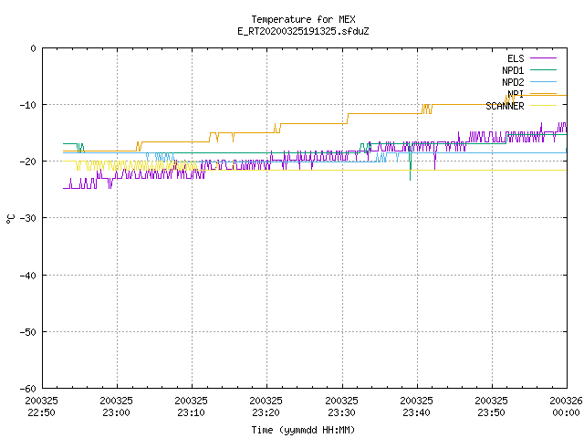Viewport: 584px width, 438px height.
Task: Click the x-axis label '200325 22:50'
Action: [x=41, y=407]
